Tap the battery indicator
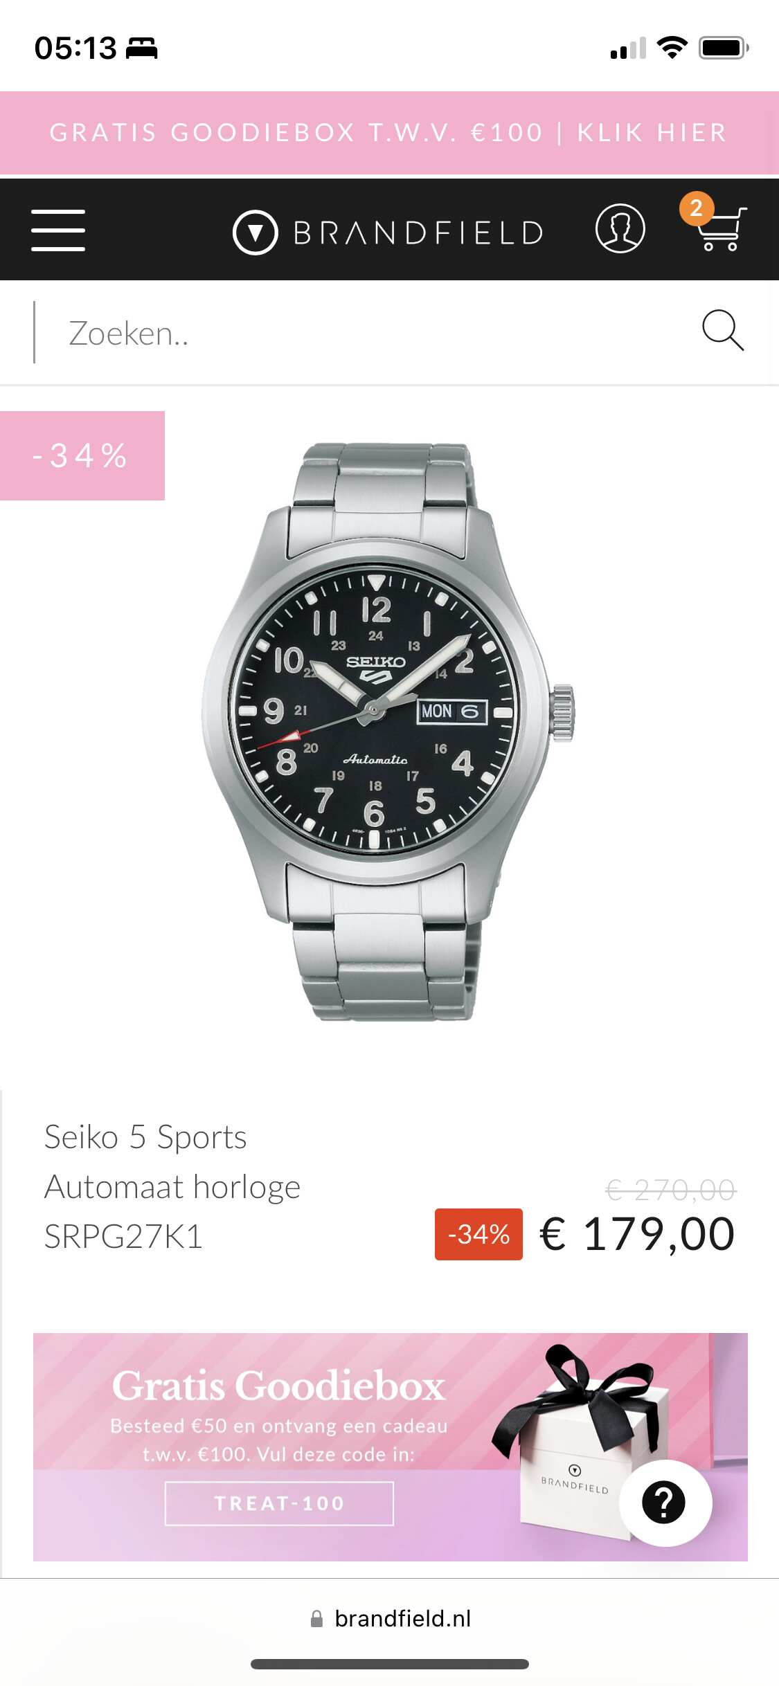Screen dimensions: 779x1686 pyautogui.click(x=724, y=48)
